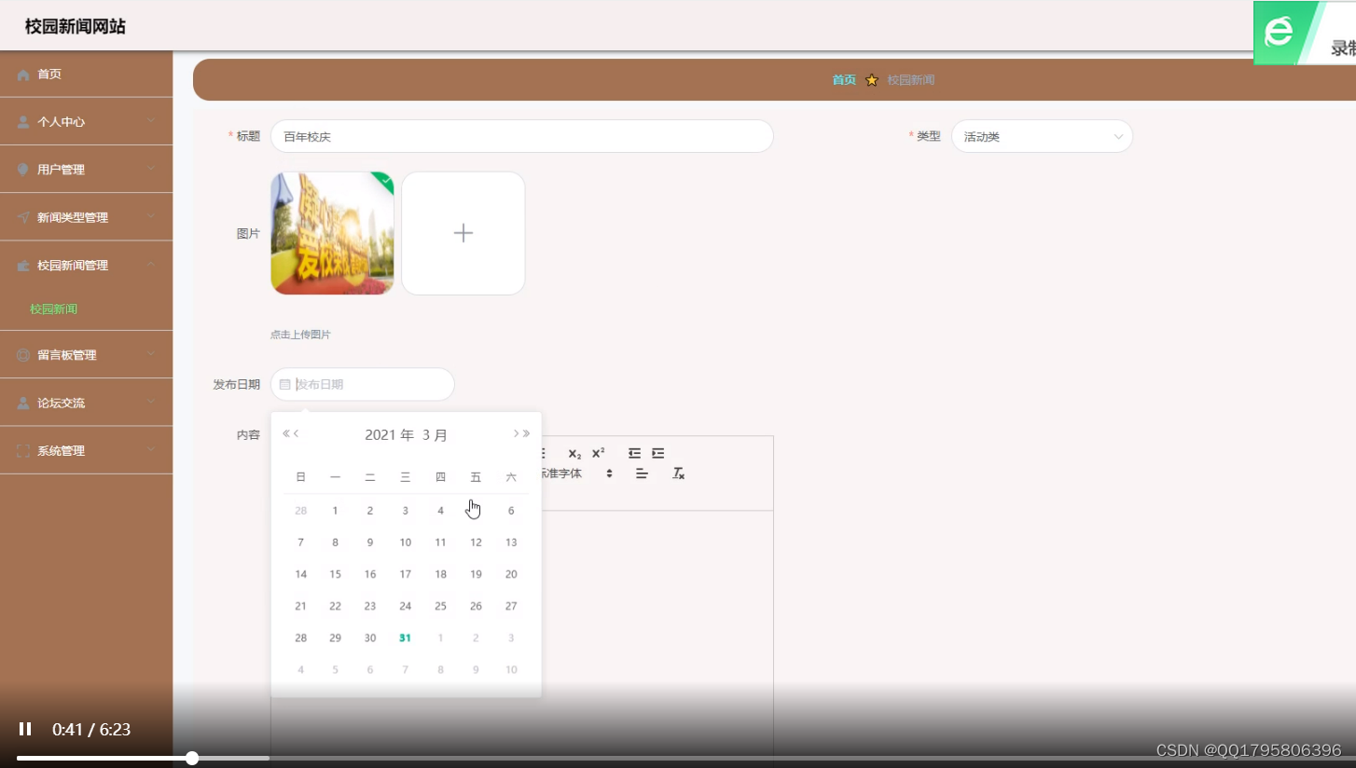
Task: Click the 用户管理 sidebar icon
Action: tap(23, 170)
